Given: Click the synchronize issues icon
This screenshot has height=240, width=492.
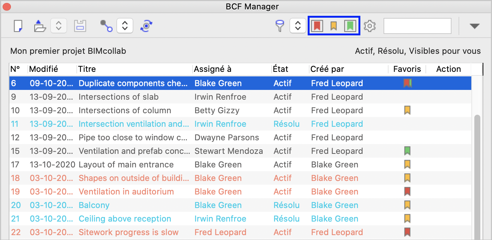Looking at the screenshot, I should point(146,26).
